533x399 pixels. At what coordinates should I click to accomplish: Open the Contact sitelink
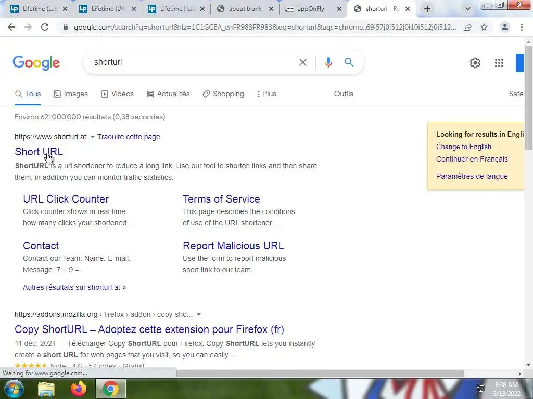(41, 246)
